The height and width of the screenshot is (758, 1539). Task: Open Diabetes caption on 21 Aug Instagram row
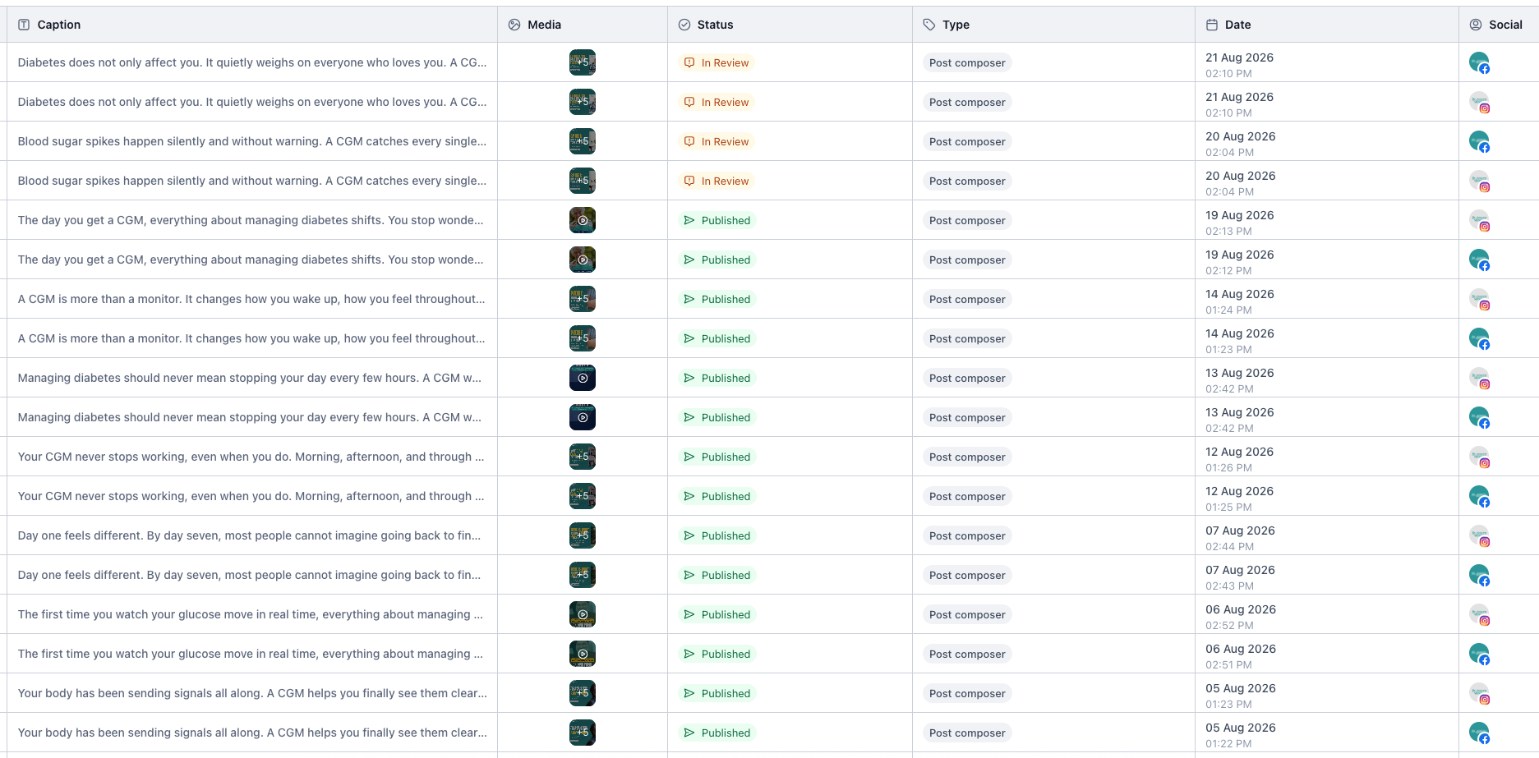(252, 102)
